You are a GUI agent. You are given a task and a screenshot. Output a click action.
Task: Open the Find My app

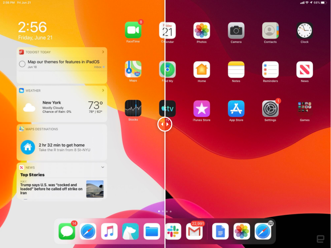click(x=168, y=70)
